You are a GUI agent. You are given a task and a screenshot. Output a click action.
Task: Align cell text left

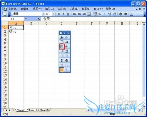pyautogui.click(x=74, y=14)
